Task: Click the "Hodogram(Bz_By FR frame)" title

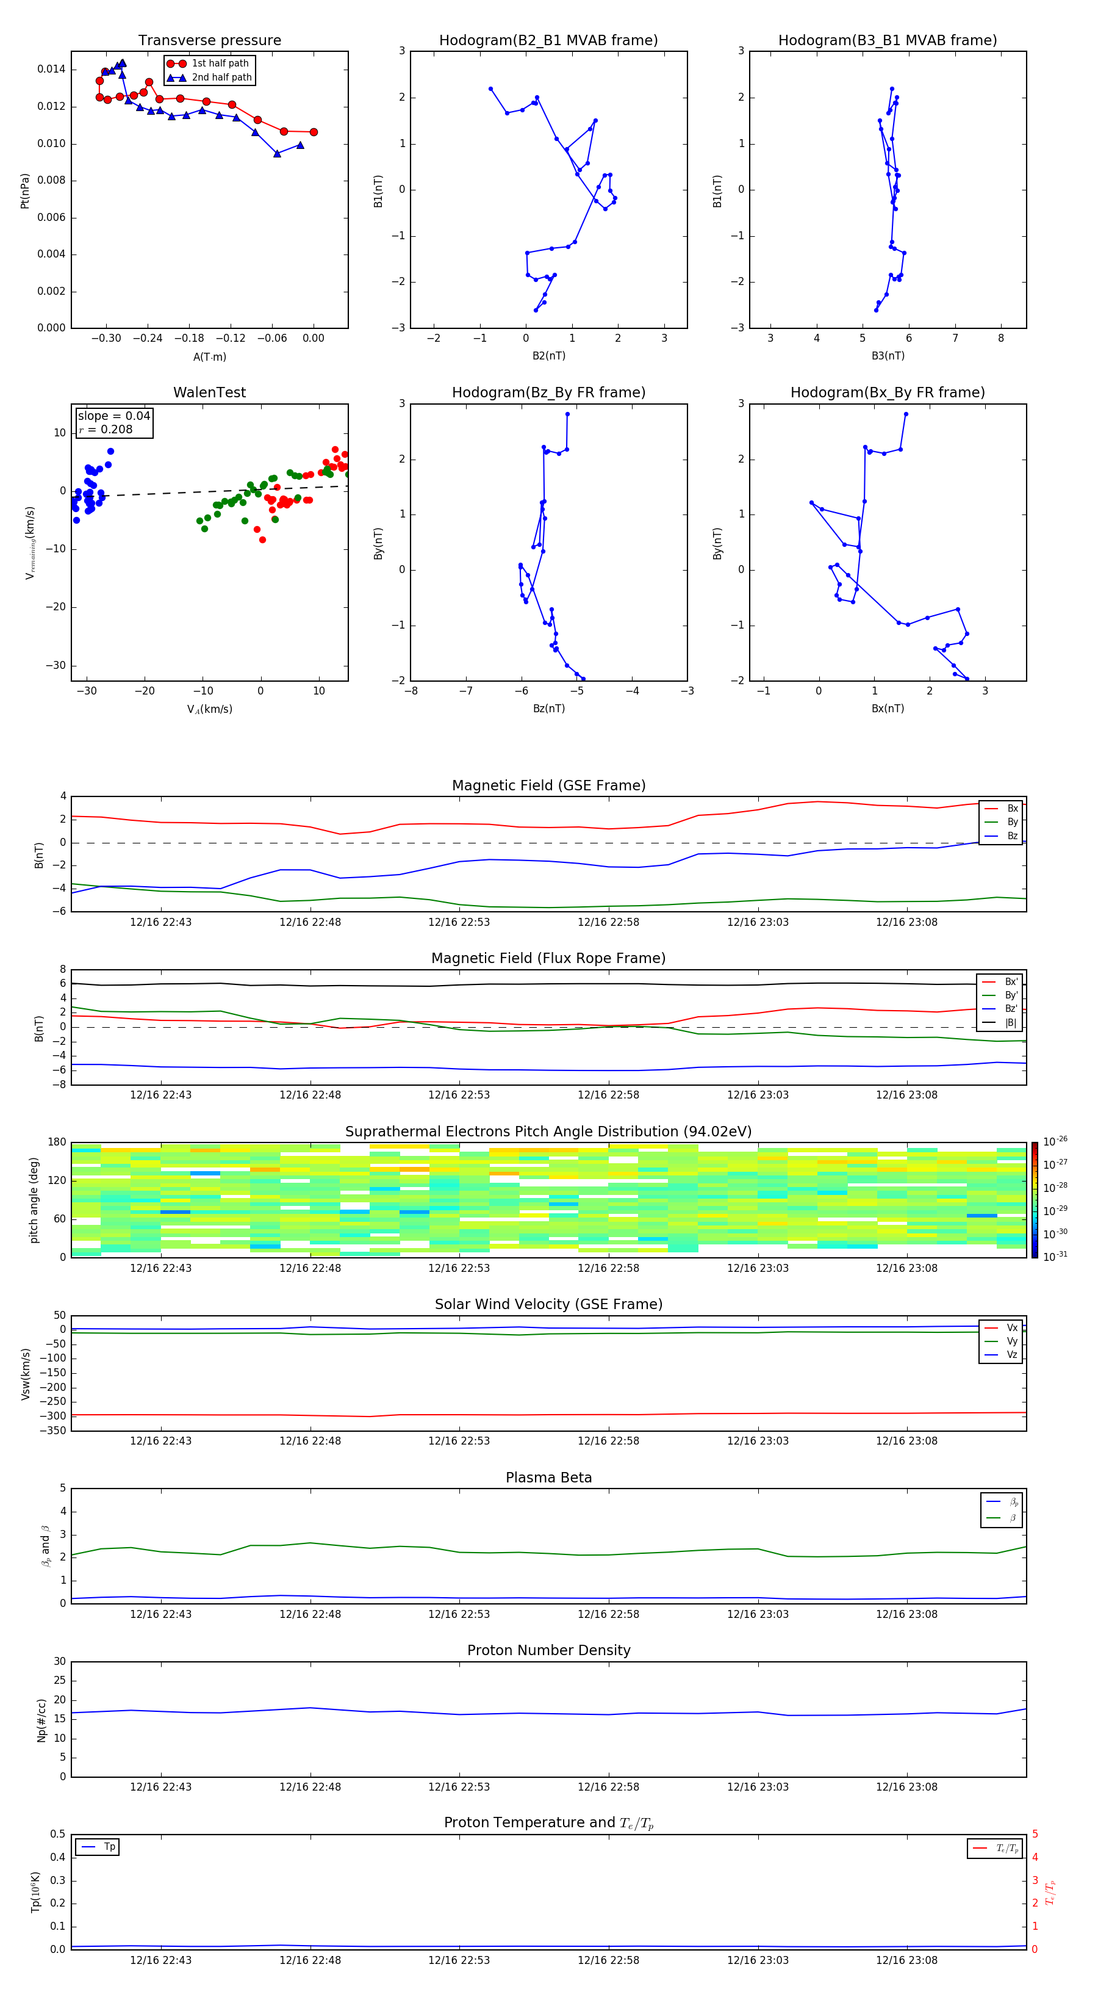Action: 548,392
